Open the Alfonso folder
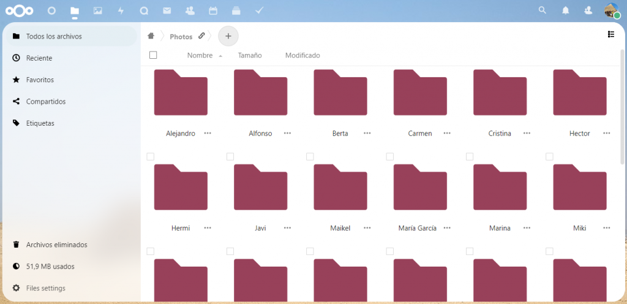This screenshot has width=627, height=304. pyautogui.click(x=261, y=93)
